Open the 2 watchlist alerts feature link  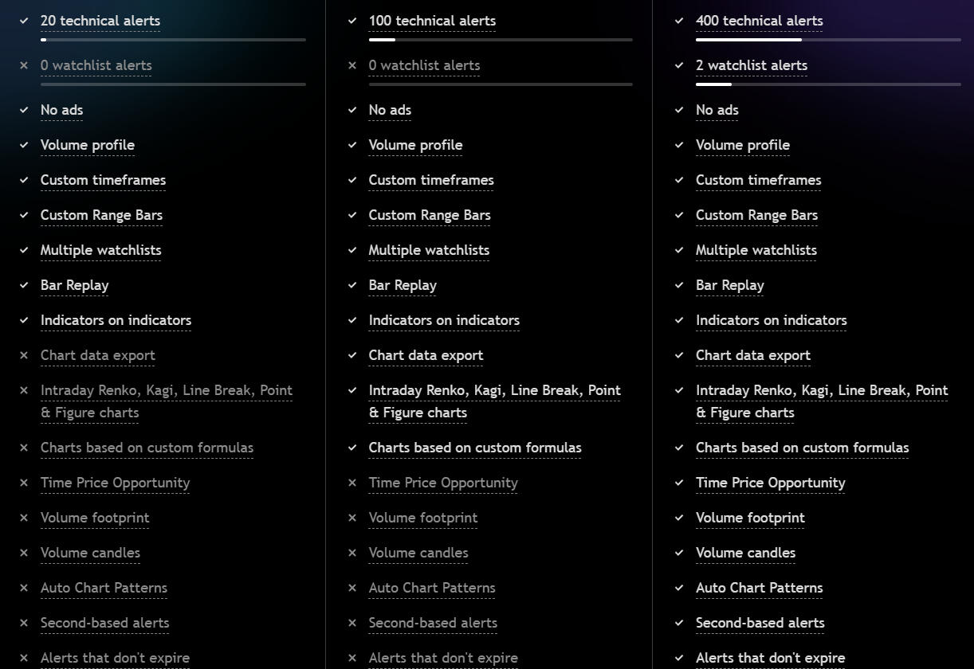click(x=752, y=65)
